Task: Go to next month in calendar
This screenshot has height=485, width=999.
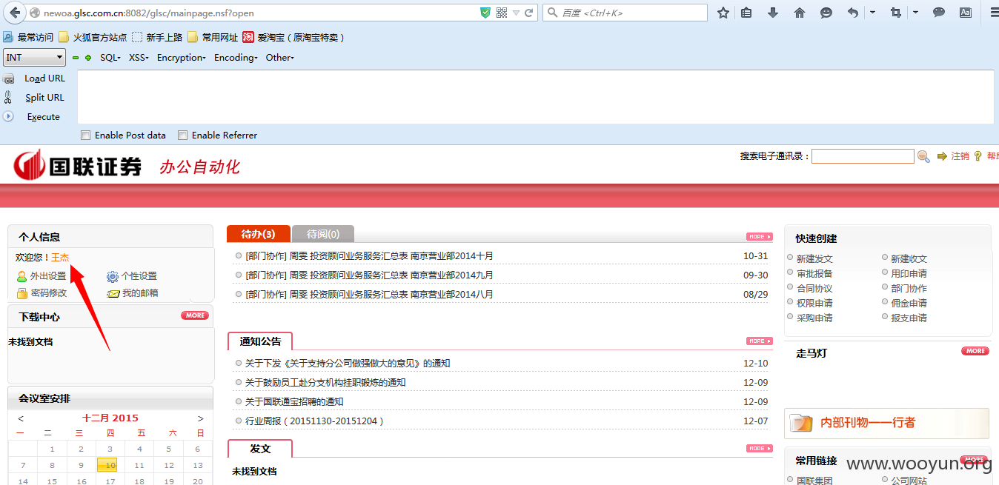Action: 200,418
